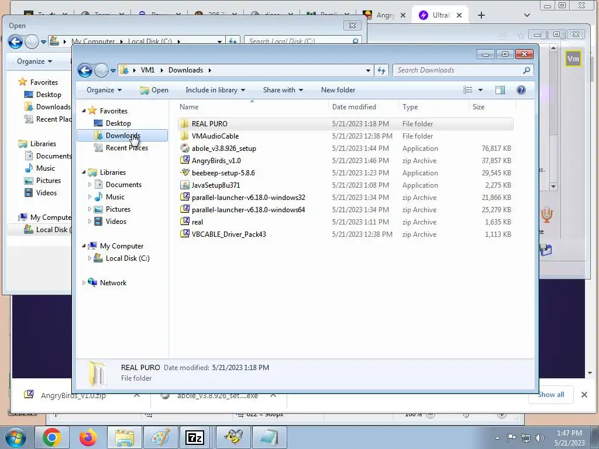Open the Share with menu
The image size is (599, 449).
(x=283, y=90)
